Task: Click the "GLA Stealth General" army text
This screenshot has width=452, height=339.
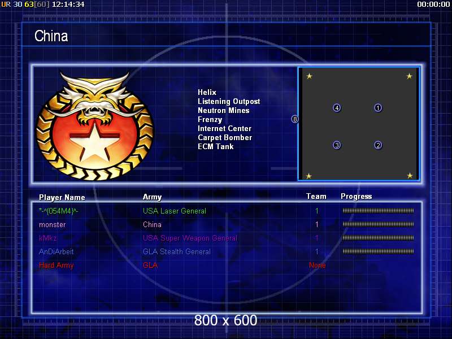Action: click(177, 251)
